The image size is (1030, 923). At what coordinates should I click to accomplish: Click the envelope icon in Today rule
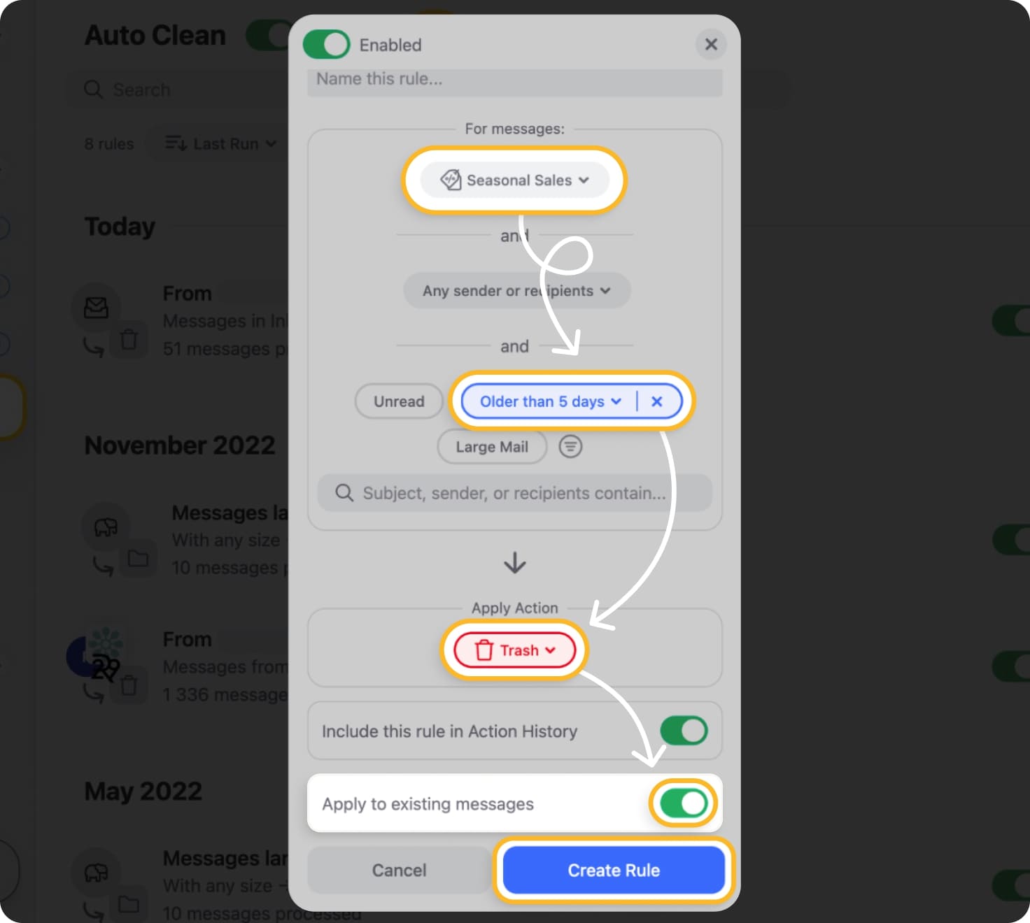(x=97, y=308)
